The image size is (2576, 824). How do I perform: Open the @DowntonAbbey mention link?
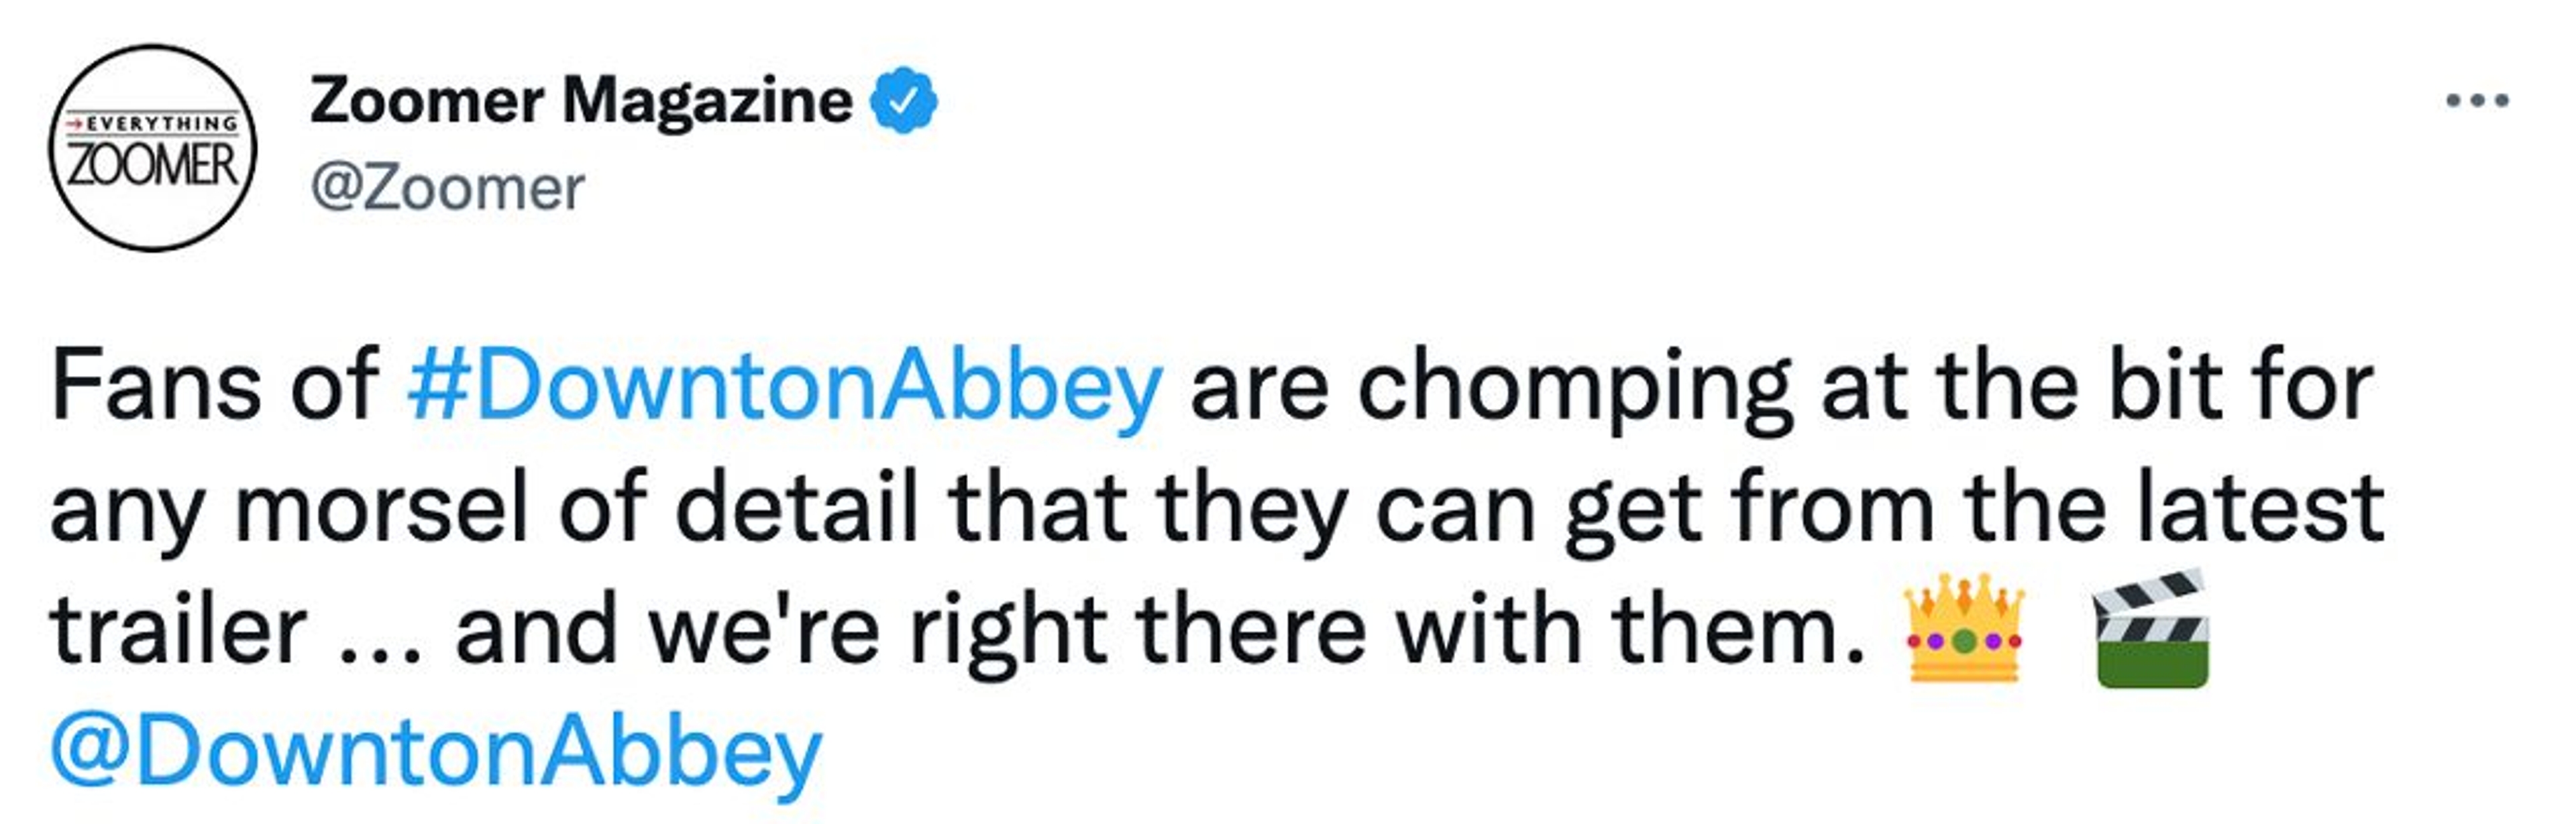coord(436,751)
